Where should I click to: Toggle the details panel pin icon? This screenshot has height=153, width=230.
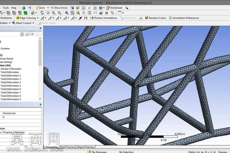(x=40, y=105)
